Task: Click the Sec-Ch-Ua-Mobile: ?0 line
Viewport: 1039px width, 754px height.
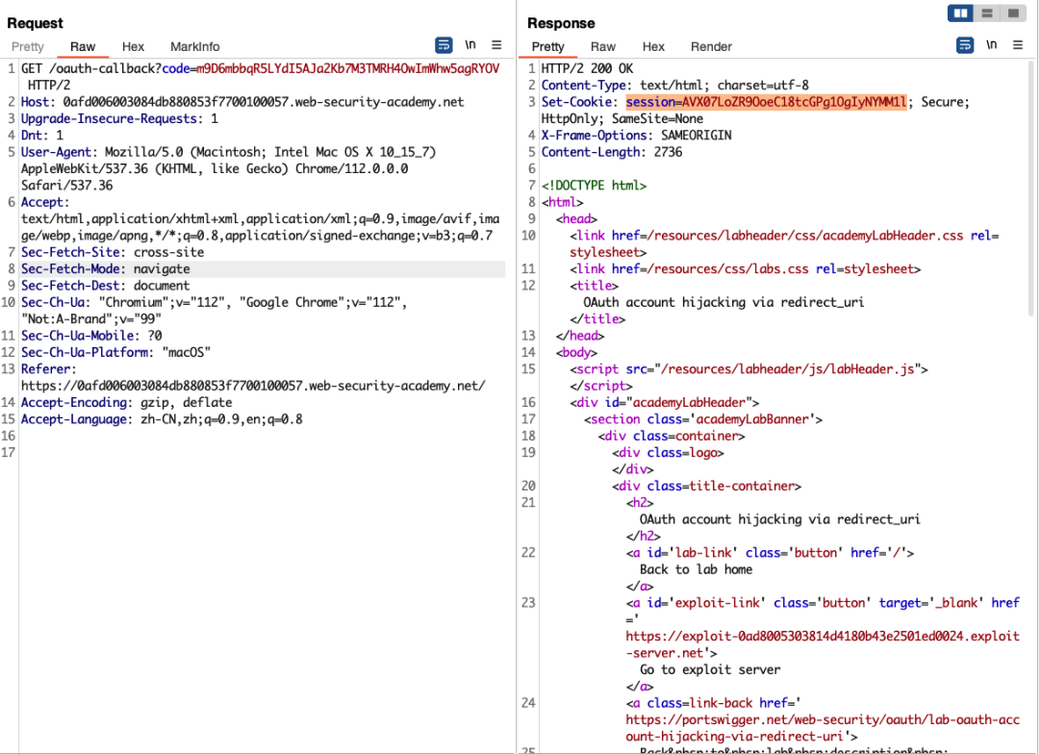Action: click(91, 336)
